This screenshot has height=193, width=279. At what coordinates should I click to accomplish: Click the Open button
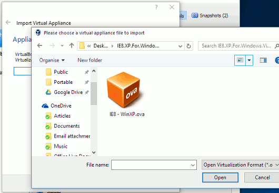coord(220,178)
